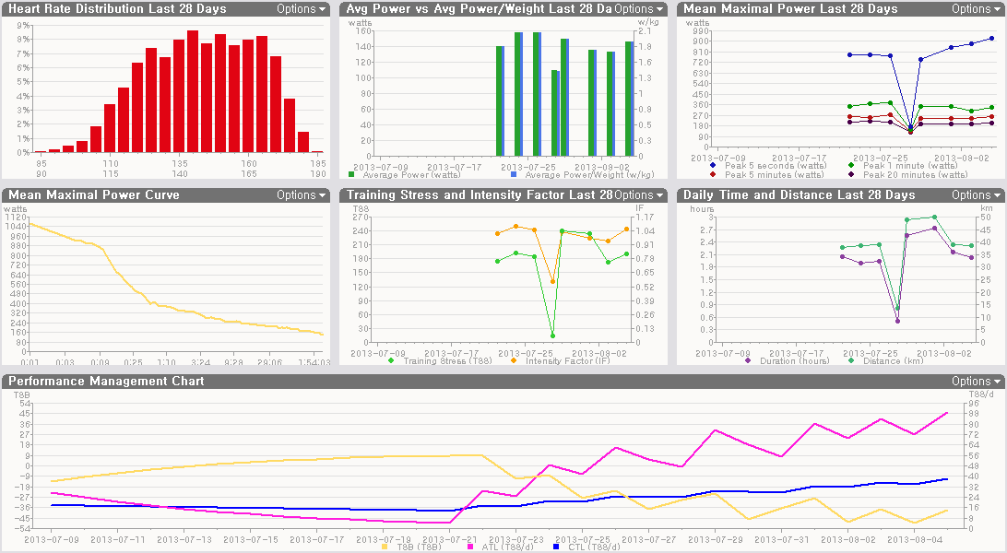Click 2013-08-04 date on Performance Management axis
Screen dimensions: 1007x553
(x=915, y=539)
